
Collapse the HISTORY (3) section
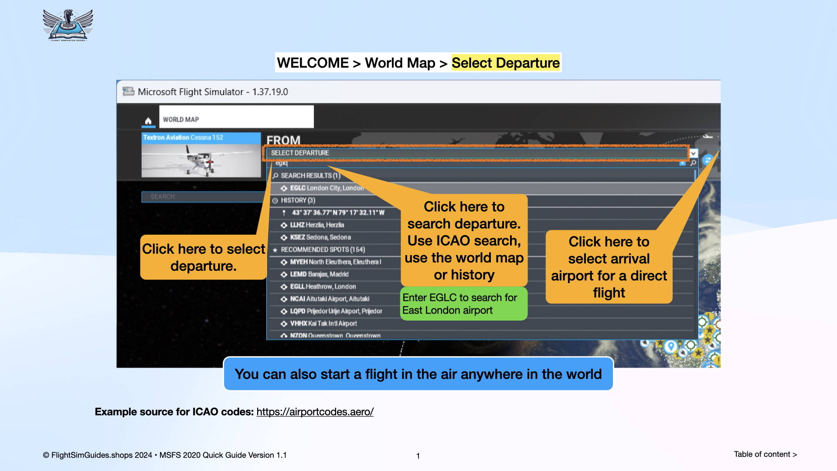tap(296, 200)
